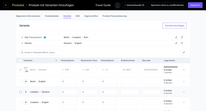This screenshot has width=206, height=111.
Task: Toggle the select-all Varianten checkbox
Action: coord(20,61)
